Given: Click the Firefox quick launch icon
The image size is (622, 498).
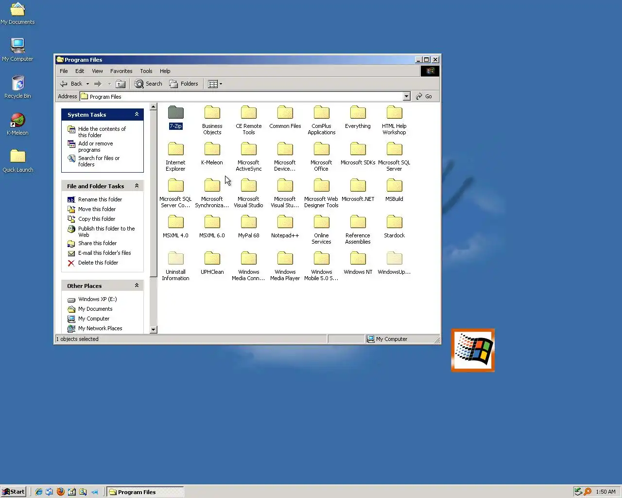Looking at the screenshot, I should pyautogui.click(x=60, y=492).
